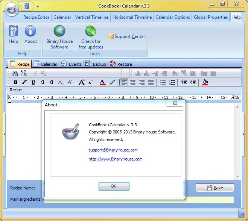The width and height of the screenshot is (248, 221).
Task: Toggle Italic formatting
Action: pos(24,82)
